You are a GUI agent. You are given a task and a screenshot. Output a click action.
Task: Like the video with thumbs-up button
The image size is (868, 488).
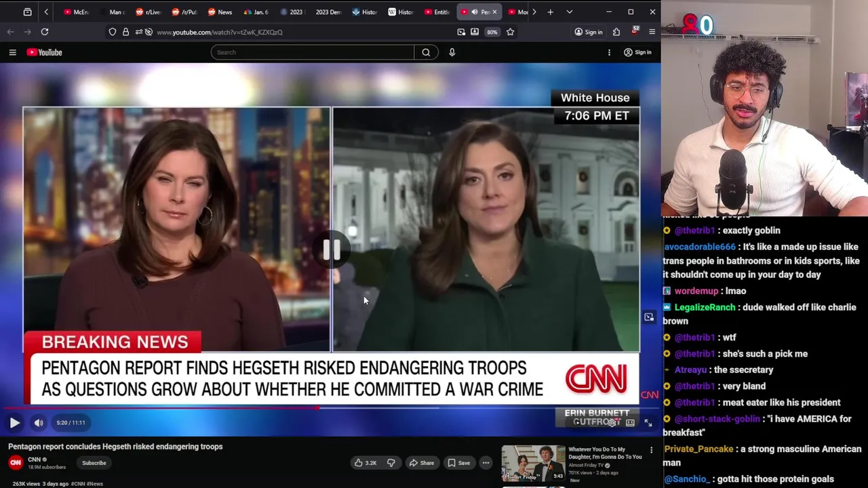366,463
